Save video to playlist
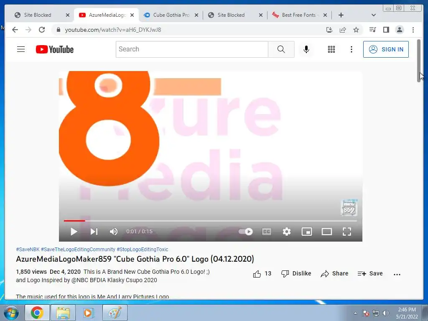 370,273
